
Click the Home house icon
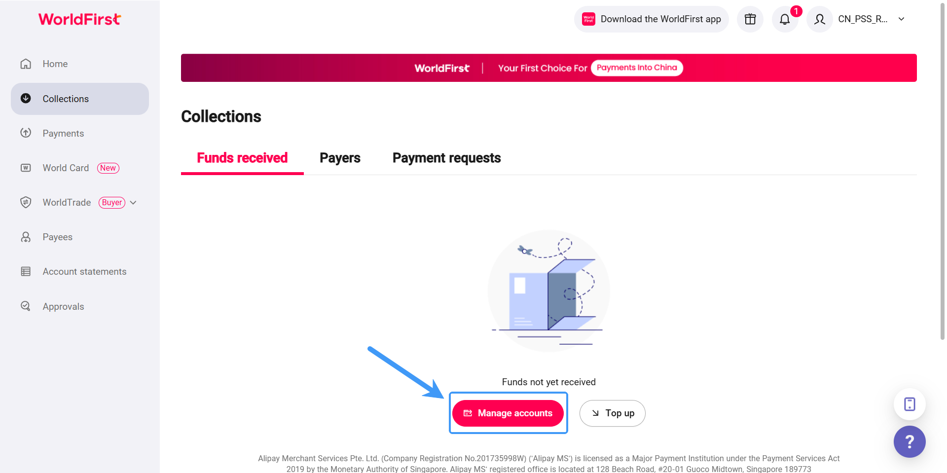coord(26,64)
